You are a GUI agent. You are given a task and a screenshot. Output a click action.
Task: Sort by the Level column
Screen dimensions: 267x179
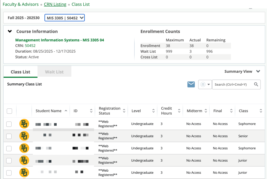[153, 111]
